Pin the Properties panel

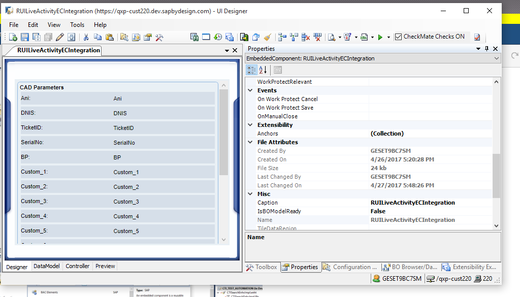pyautogui.click(x=486, y=49)
